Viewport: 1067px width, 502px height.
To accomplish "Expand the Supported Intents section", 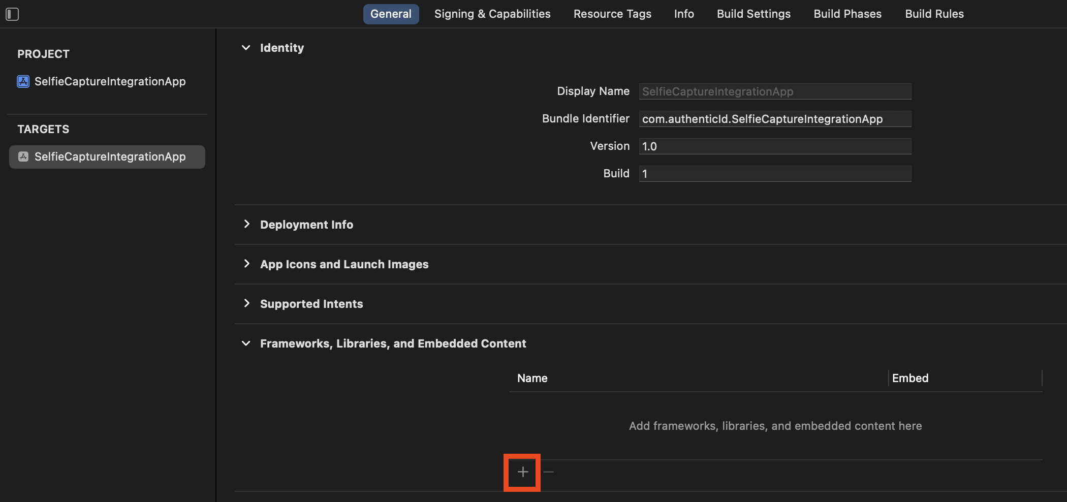I will 246,303.
